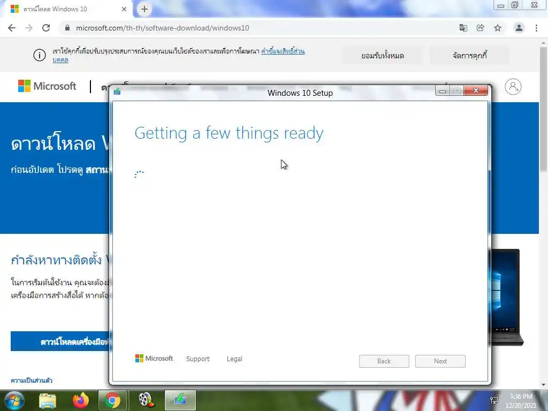Click the taskbar clock showing 3:36 PM
The height and width of the screenshot is (411, 548).
(x=521, y=401)
